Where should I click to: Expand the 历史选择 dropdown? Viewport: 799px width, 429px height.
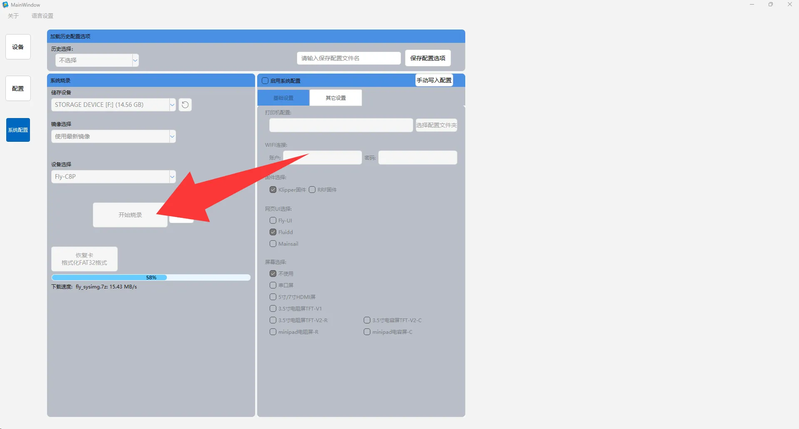(97, 60)
